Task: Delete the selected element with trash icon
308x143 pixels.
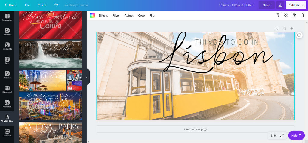Action: [302, 15]
